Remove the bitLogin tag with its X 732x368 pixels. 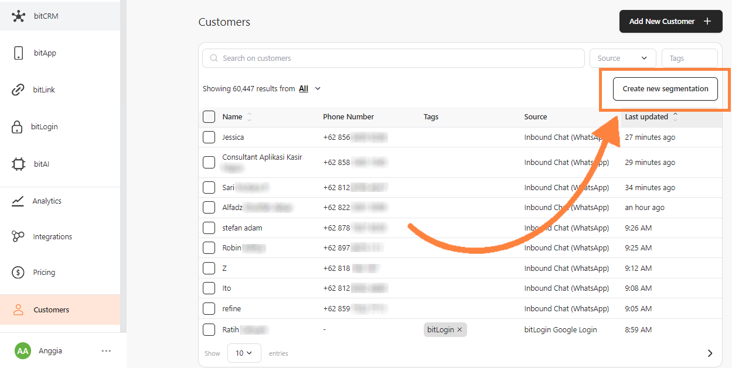coord(460,330)
